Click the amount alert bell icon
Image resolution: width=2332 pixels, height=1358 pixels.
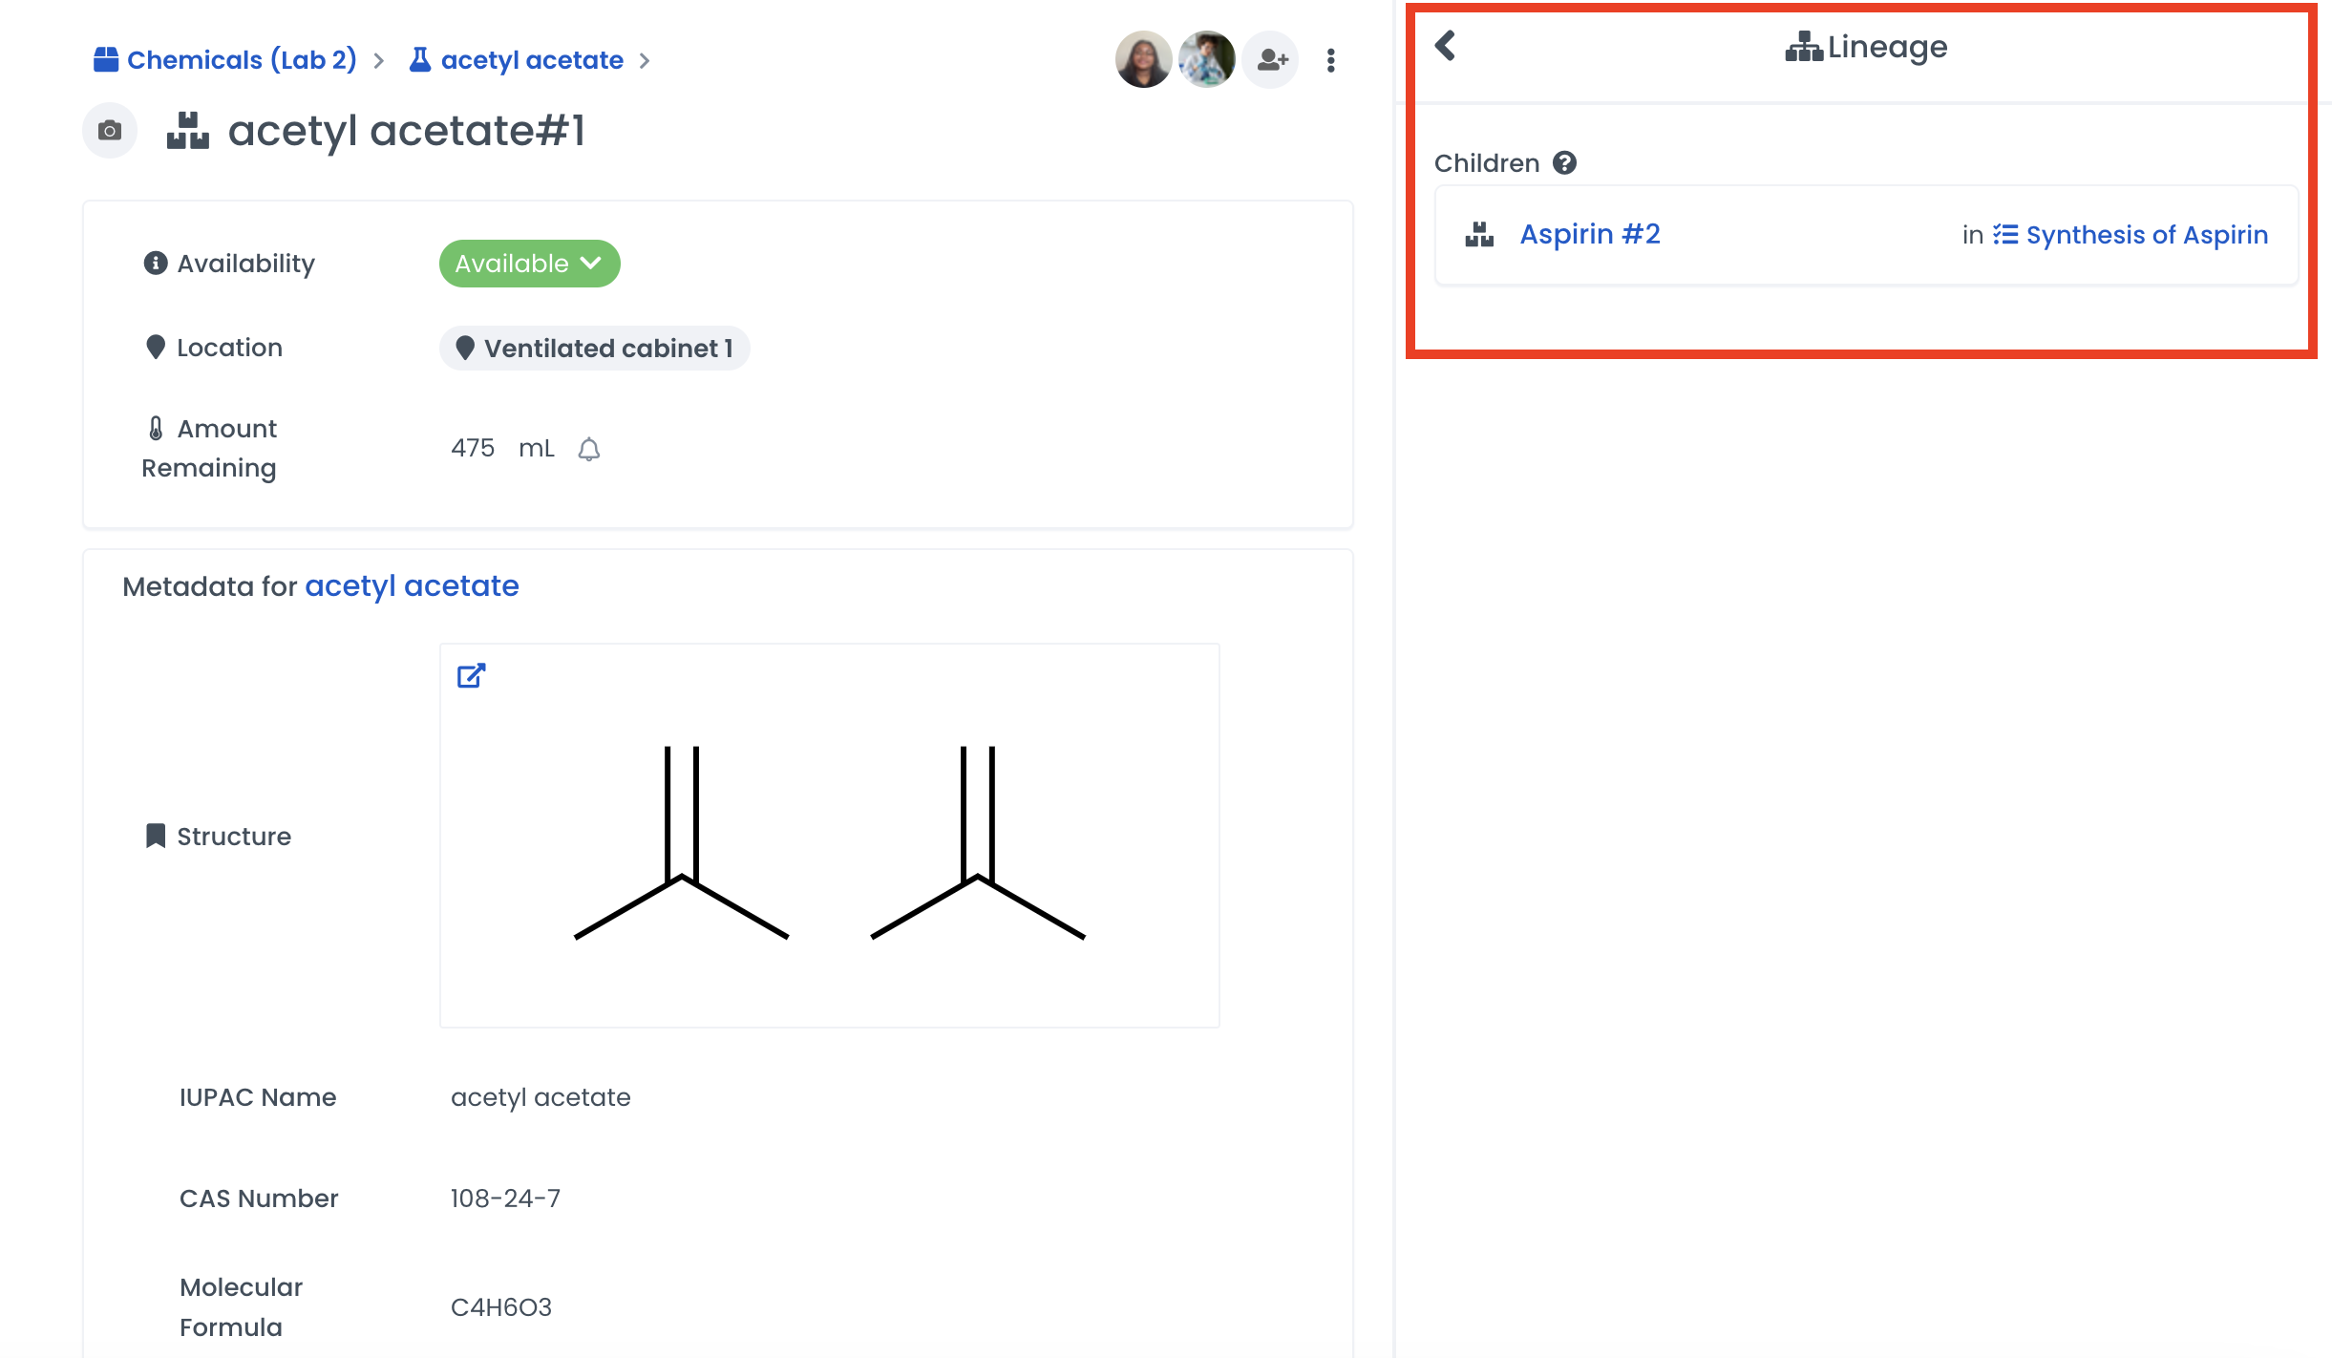(x=589, y=449)
